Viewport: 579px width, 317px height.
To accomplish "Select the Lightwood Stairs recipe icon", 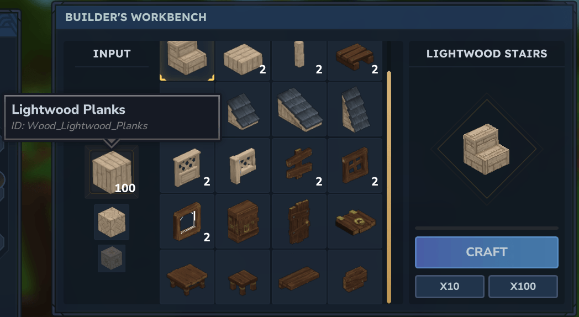I will (x=187, y=61).
